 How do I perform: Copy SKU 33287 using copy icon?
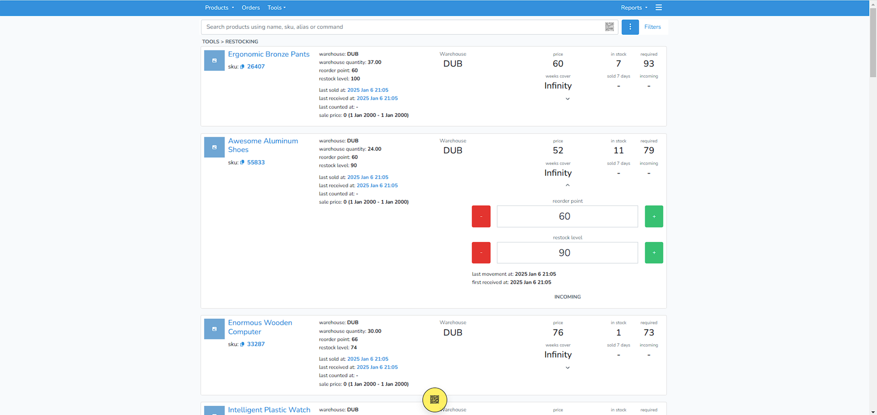(242, 344)
